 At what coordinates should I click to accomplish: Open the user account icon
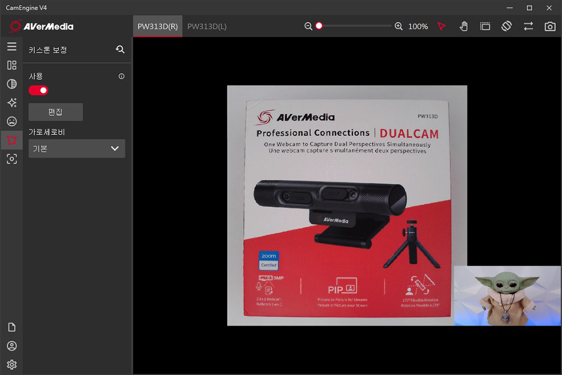point(12,346)
